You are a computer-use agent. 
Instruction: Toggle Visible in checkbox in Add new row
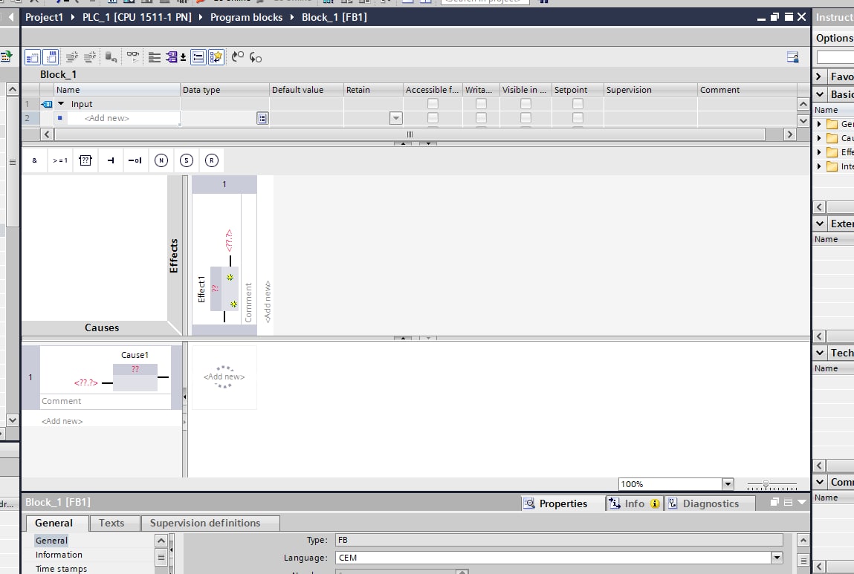(525, 117)
